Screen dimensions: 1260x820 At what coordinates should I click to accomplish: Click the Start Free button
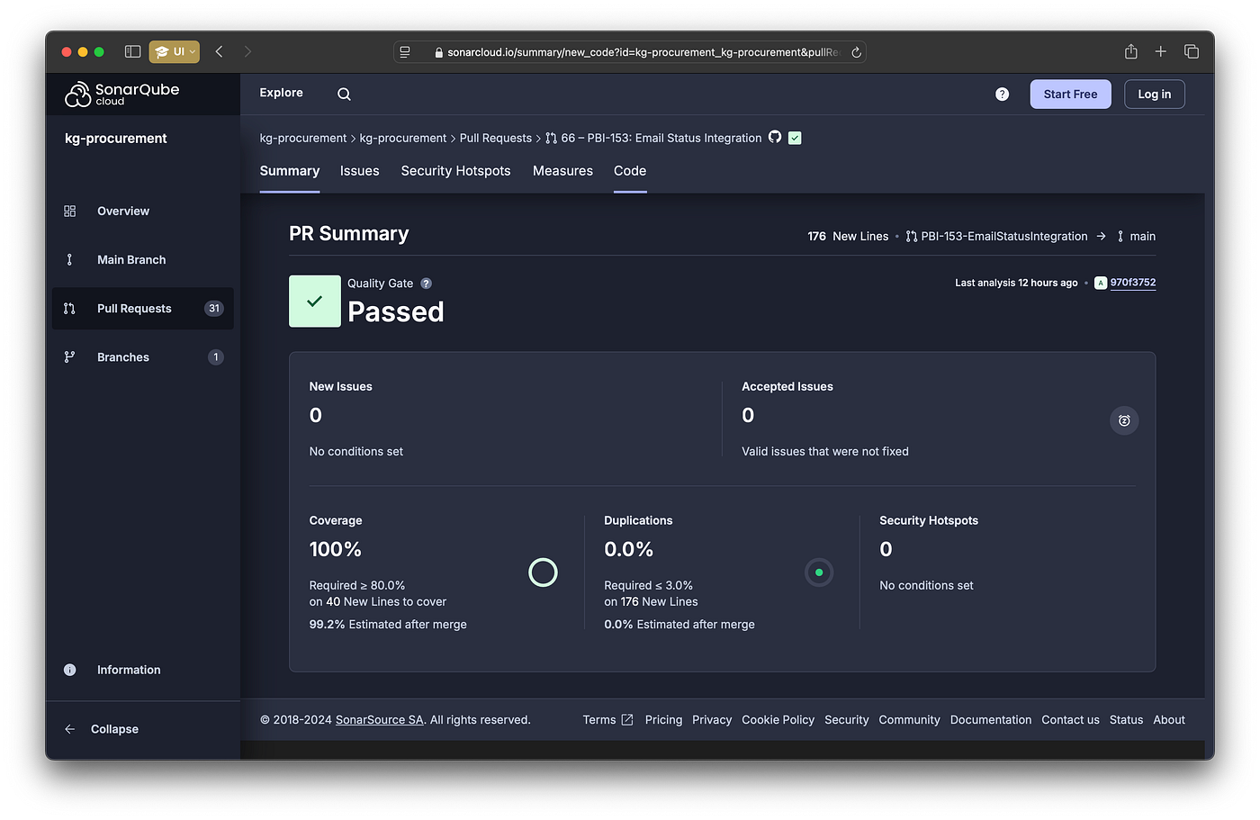click(x=1071, y=95)
